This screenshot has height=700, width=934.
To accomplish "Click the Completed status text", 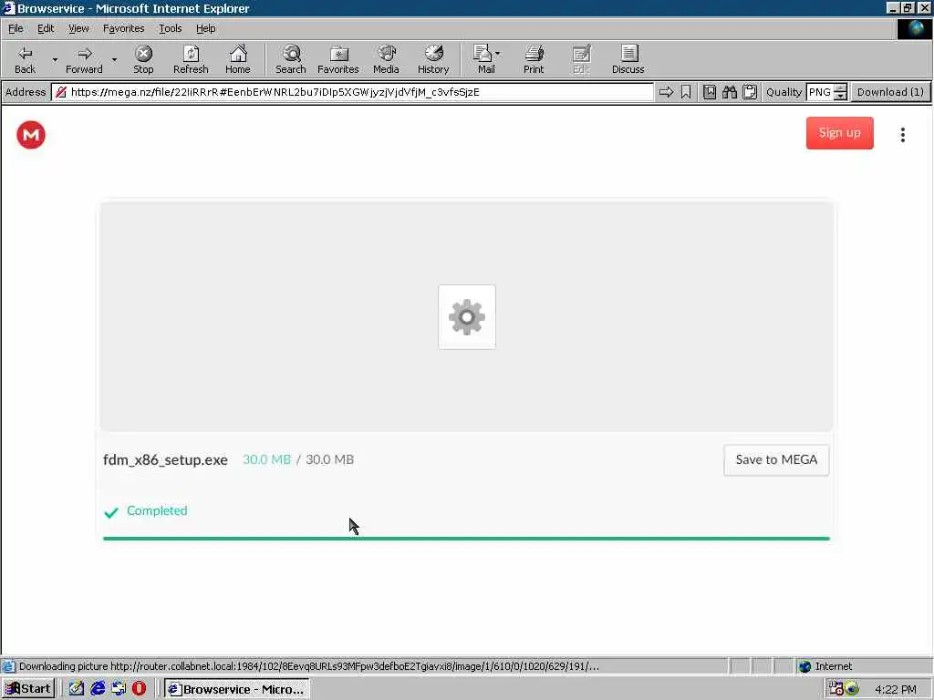I will 157,510.
